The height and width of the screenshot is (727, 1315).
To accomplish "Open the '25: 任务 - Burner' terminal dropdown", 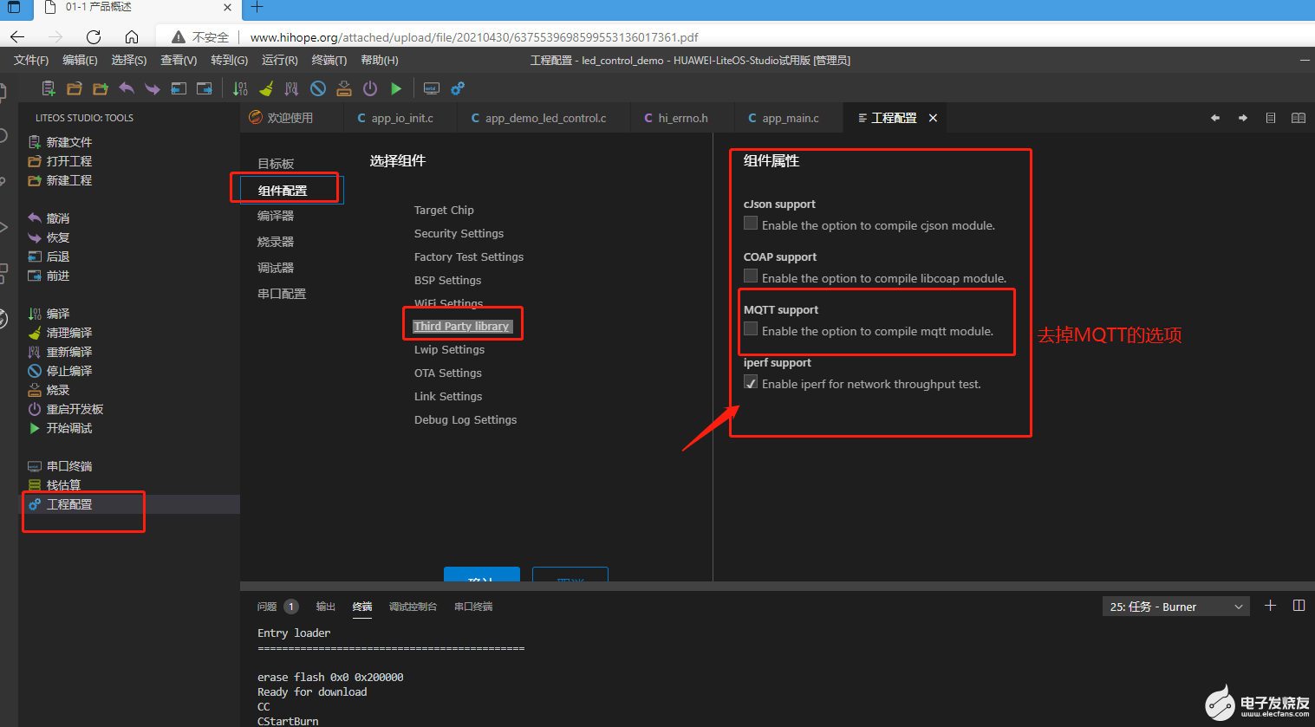I will [1176, 607].
